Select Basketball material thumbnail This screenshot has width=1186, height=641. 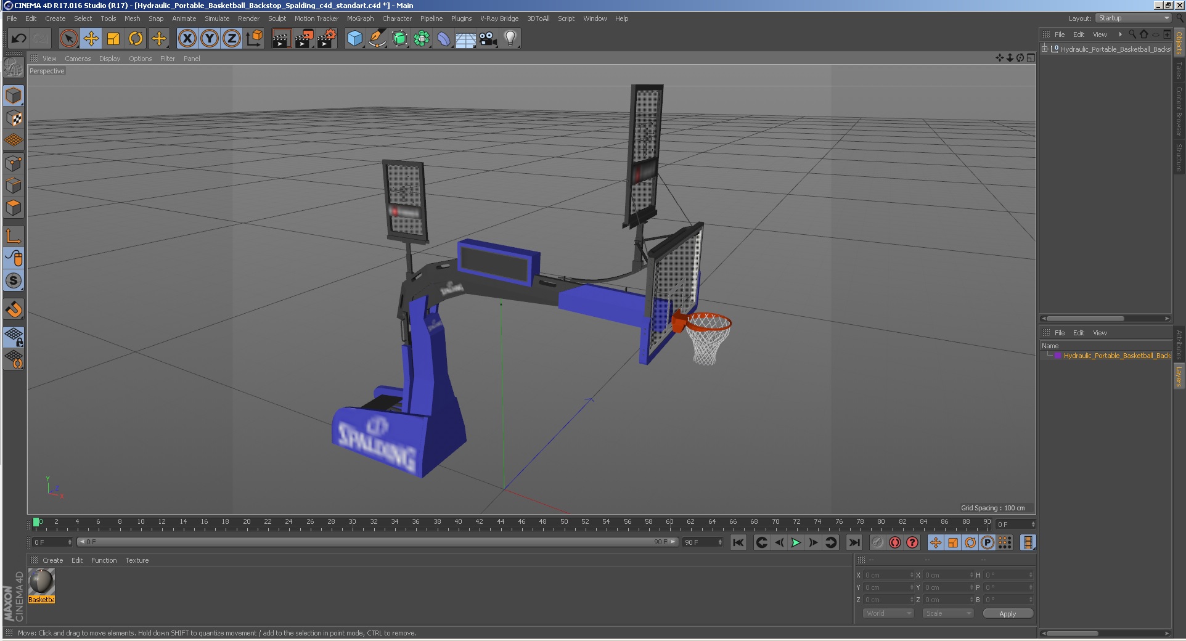(x=41, y=582)
